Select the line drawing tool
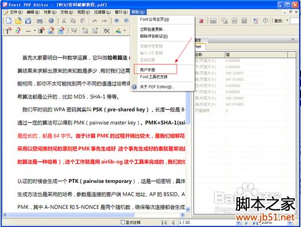This screenshot has width=301, height=227. tap(28, 31)
